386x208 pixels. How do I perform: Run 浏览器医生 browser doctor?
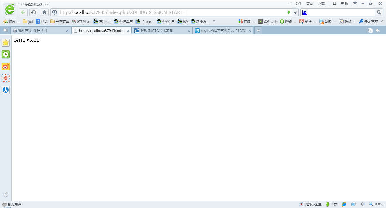tap(310, 204)
